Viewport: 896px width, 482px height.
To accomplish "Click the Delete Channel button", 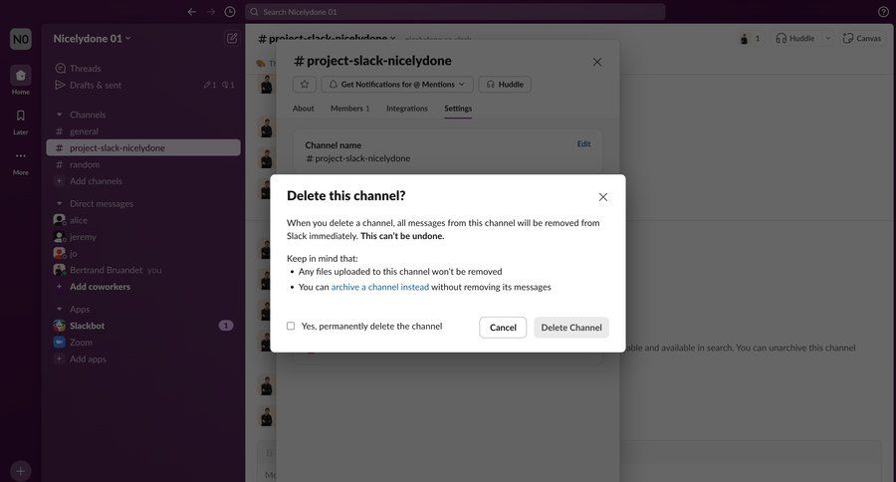I will pos(571,328).
